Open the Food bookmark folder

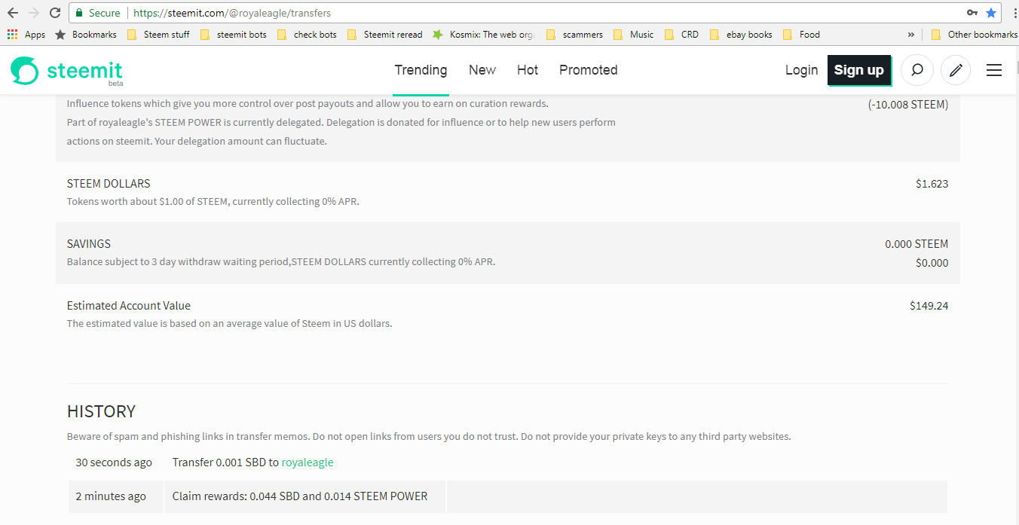(801, 35)
